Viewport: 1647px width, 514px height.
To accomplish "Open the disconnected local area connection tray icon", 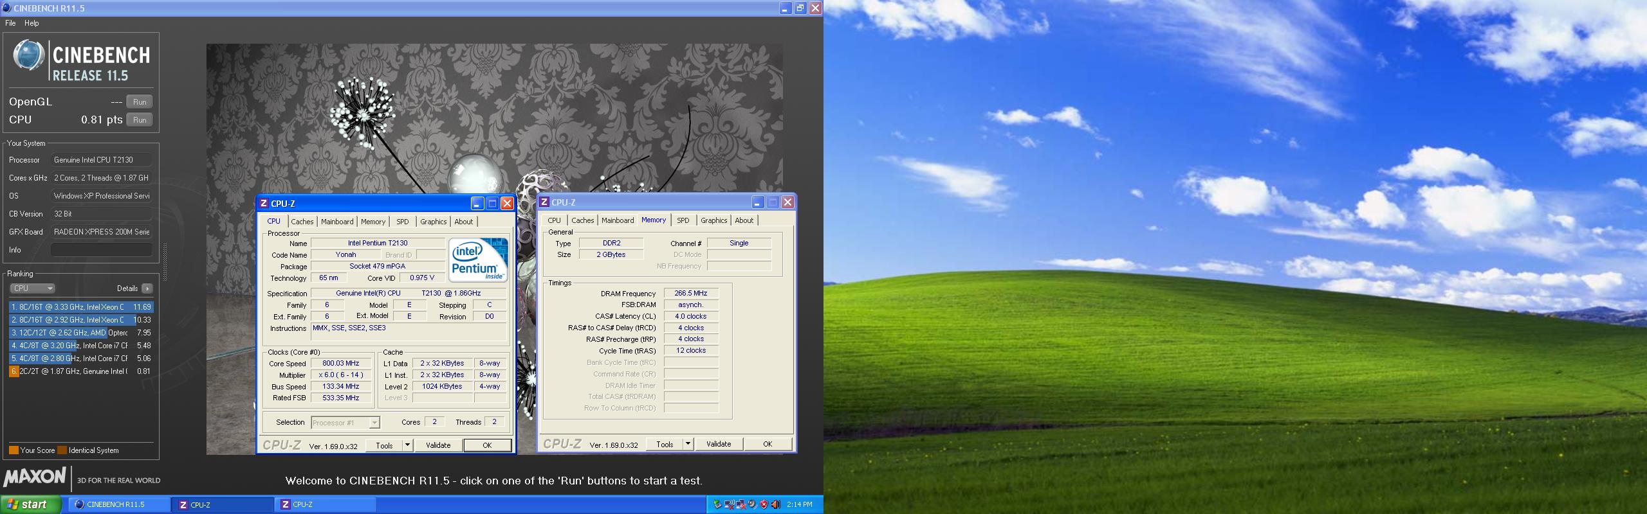I will tap(741, 504).
